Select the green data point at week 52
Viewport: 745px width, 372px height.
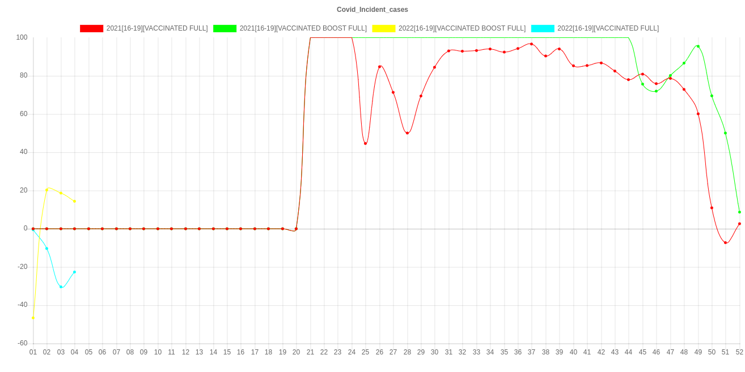(x=739, y=212)
